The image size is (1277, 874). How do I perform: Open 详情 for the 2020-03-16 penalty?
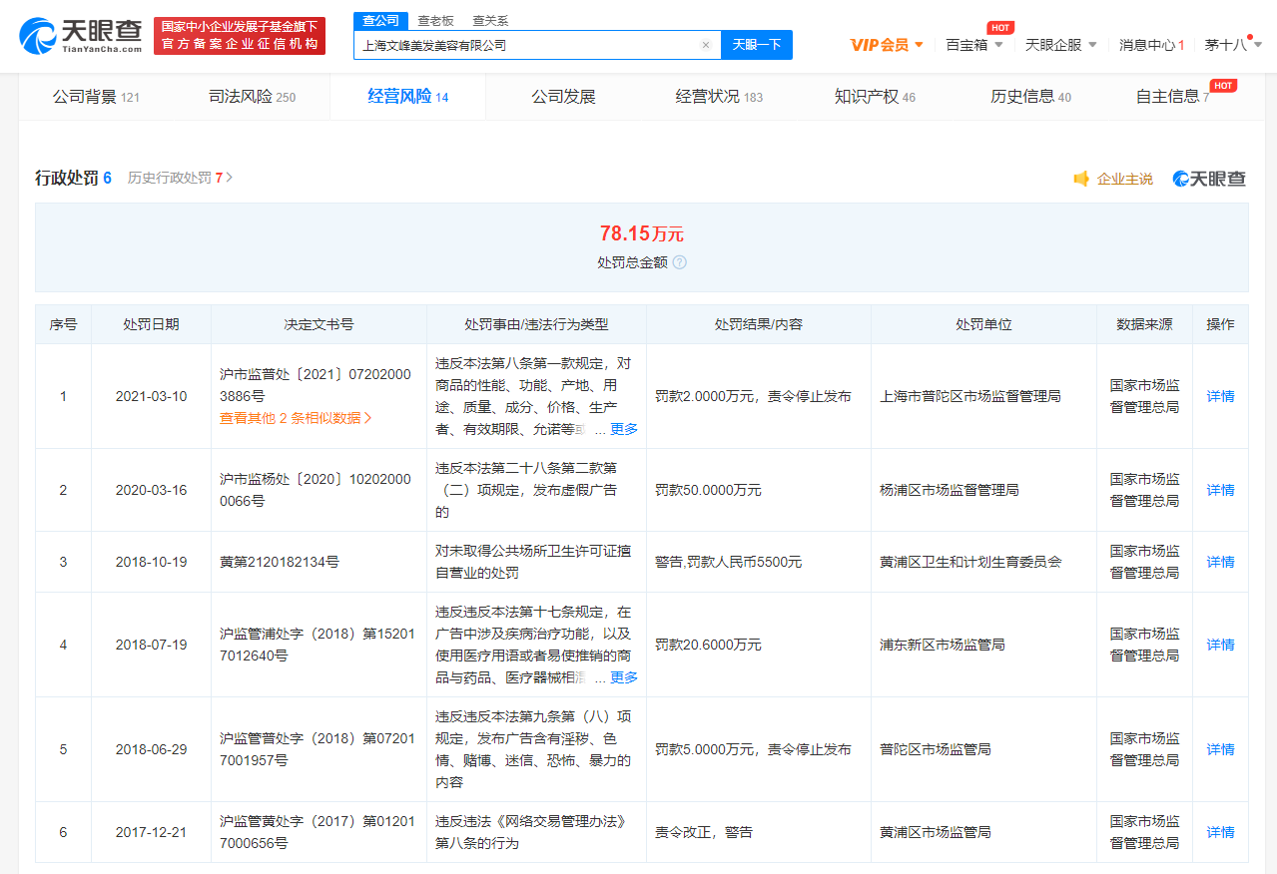[x=1220, y=490]
